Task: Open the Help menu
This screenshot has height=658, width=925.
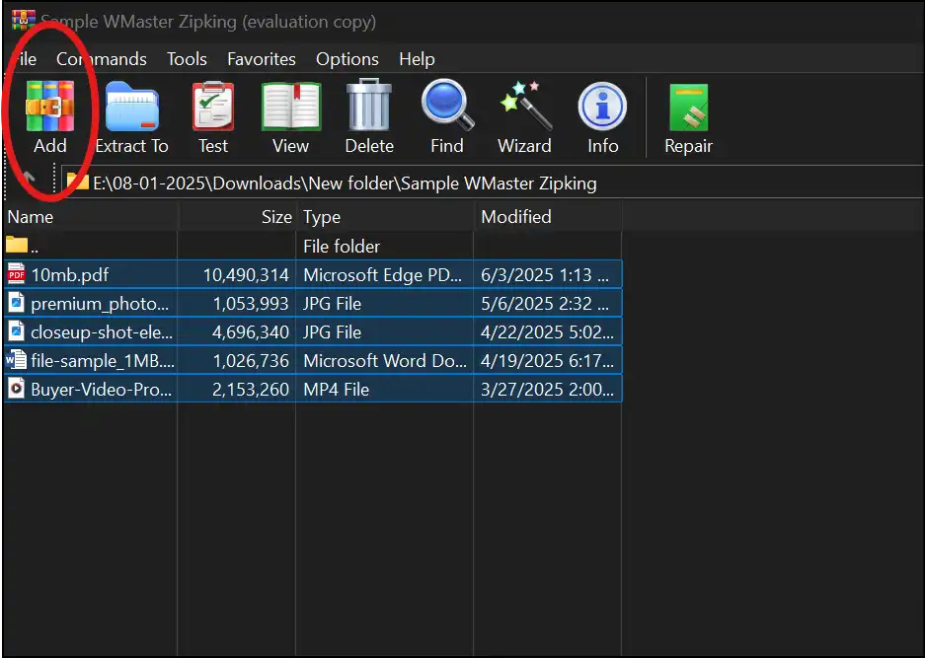Action: [x=417, y=59]
